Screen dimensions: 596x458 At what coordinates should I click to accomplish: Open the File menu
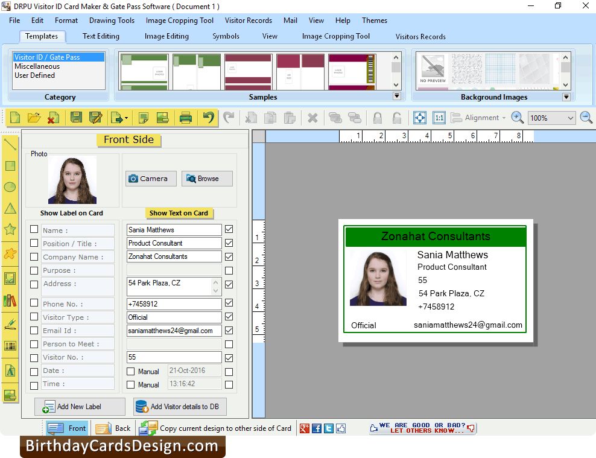tap(14, 21)
